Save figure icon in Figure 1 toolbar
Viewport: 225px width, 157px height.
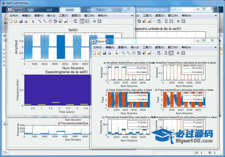point(21,21)
